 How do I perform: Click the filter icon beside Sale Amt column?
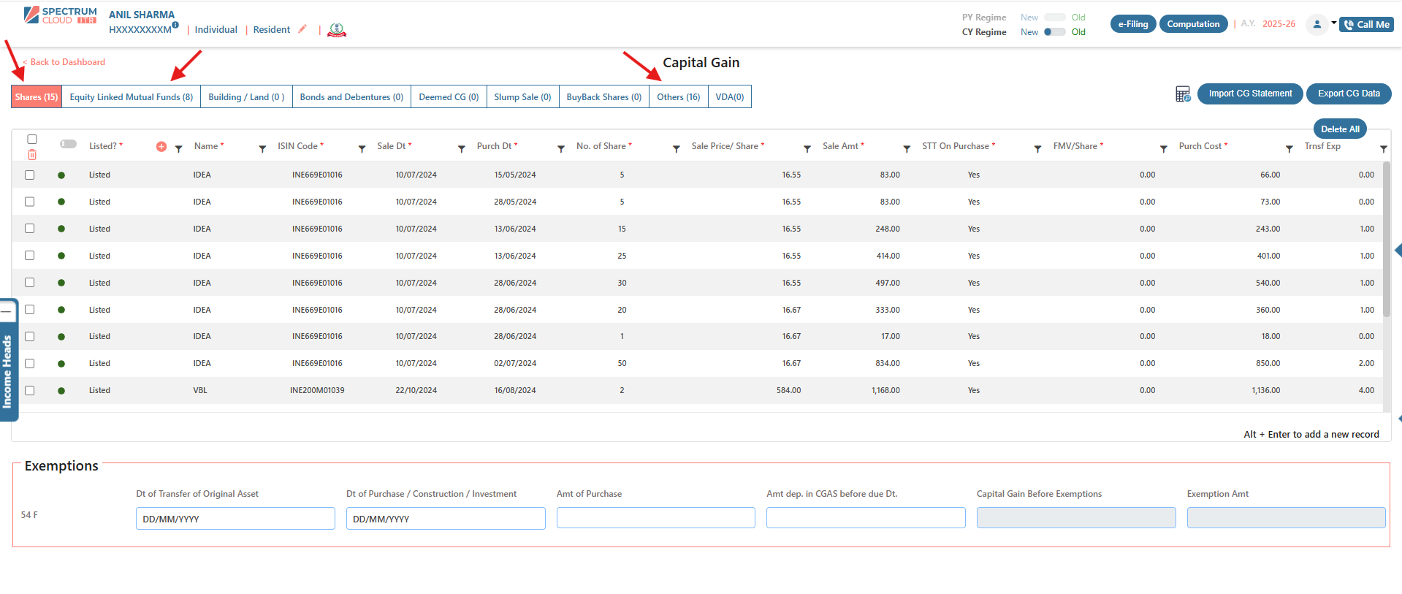(907, 149)
